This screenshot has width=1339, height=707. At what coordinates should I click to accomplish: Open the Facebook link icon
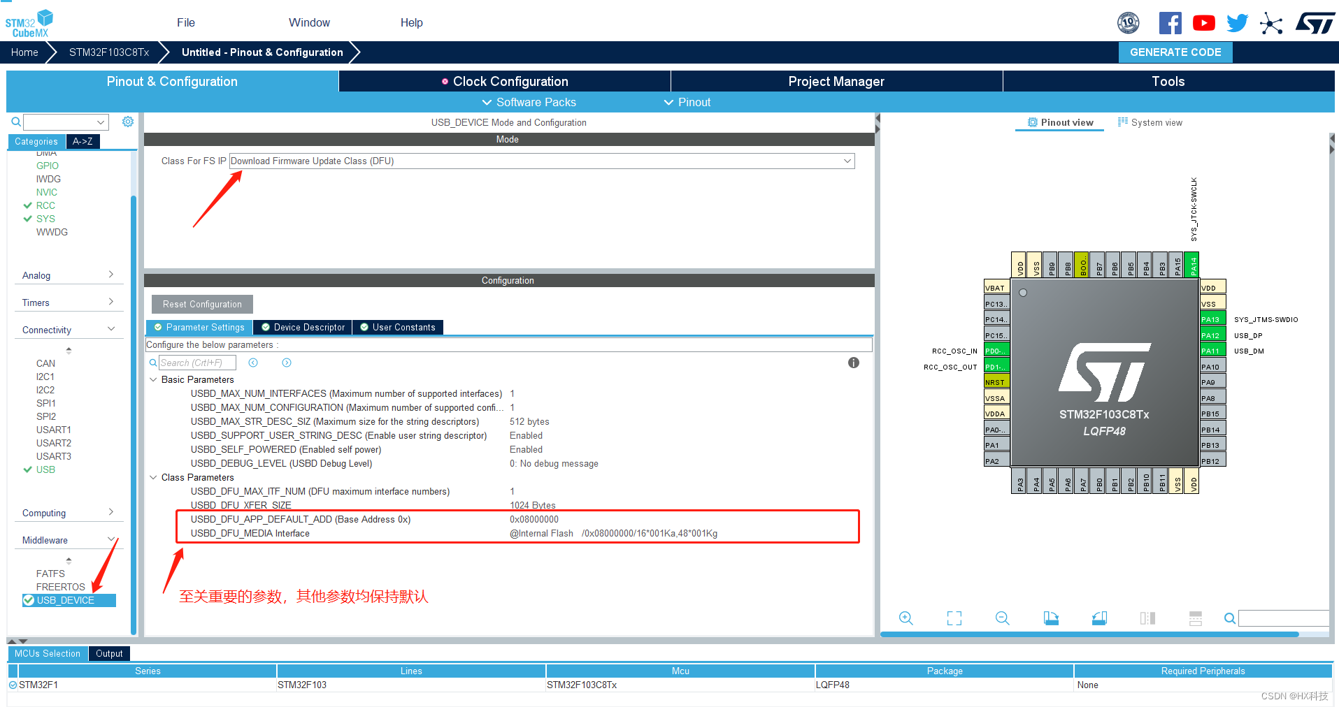click(x=1170, y=23)
